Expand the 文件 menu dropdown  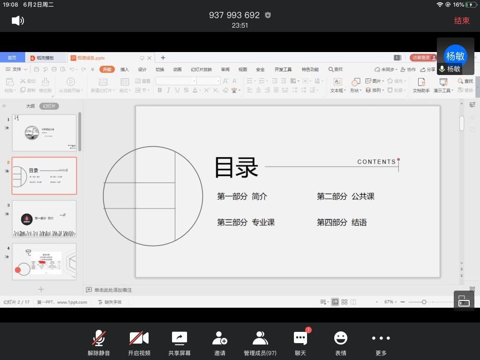click(x=17, y=69)
